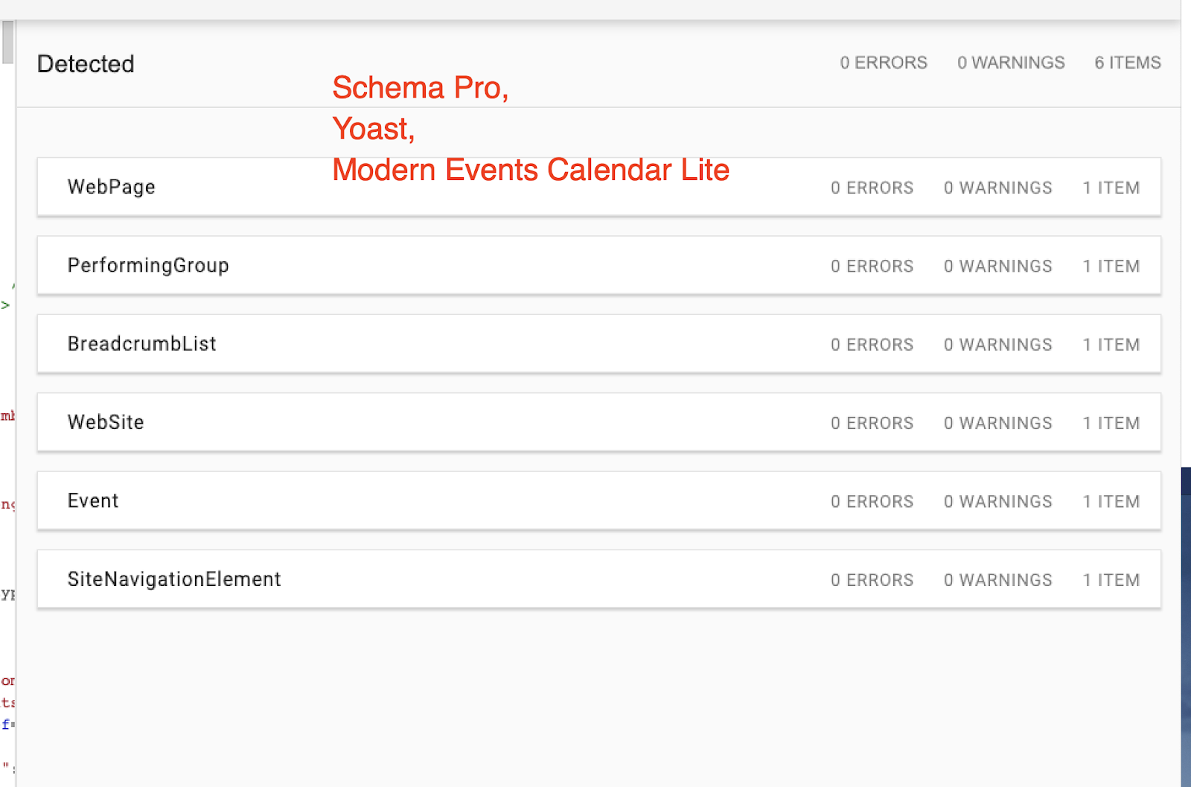
Task: Click 0 ERRORS in the BreadcrumbList row
Action: pyautogui.click(x=872, y=345)
